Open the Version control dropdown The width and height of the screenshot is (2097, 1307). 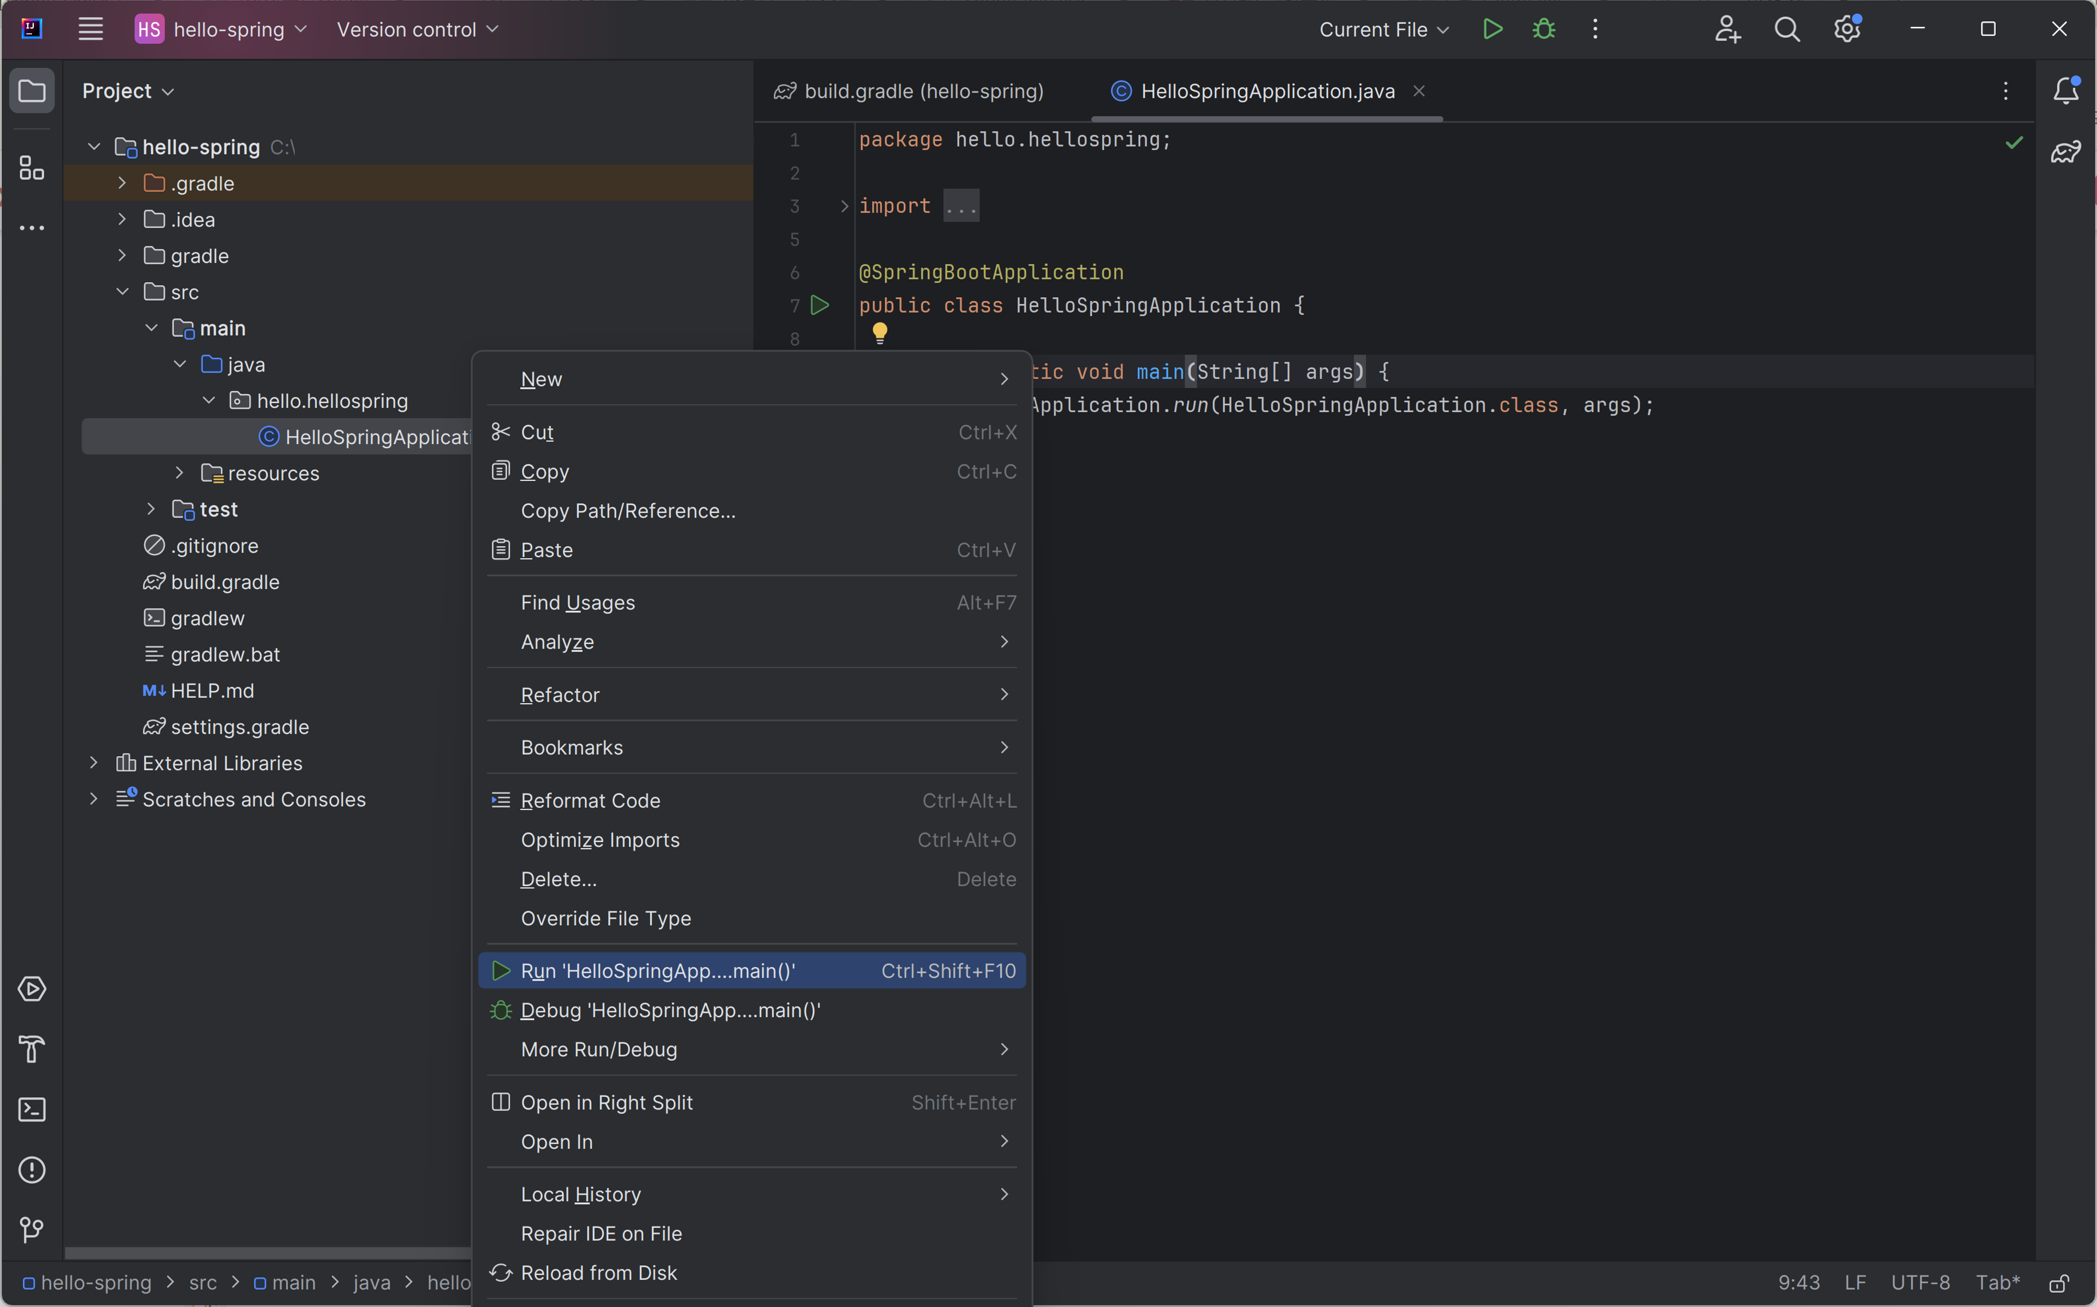coord(417,29)
